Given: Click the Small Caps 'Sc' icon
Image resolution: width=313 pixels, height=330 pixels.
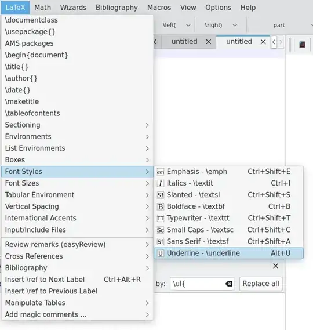Looking at the screenshot, I should (161, 230).
